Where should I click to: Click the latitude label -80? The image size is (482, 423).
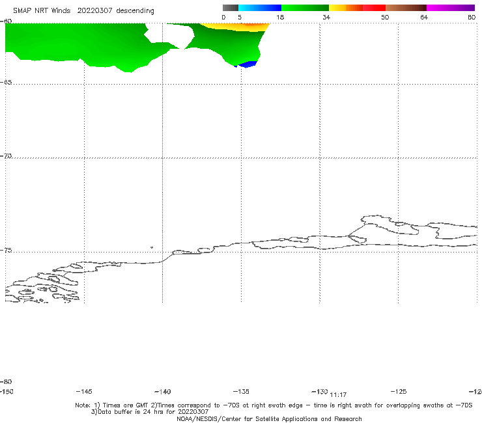[6, 381]
